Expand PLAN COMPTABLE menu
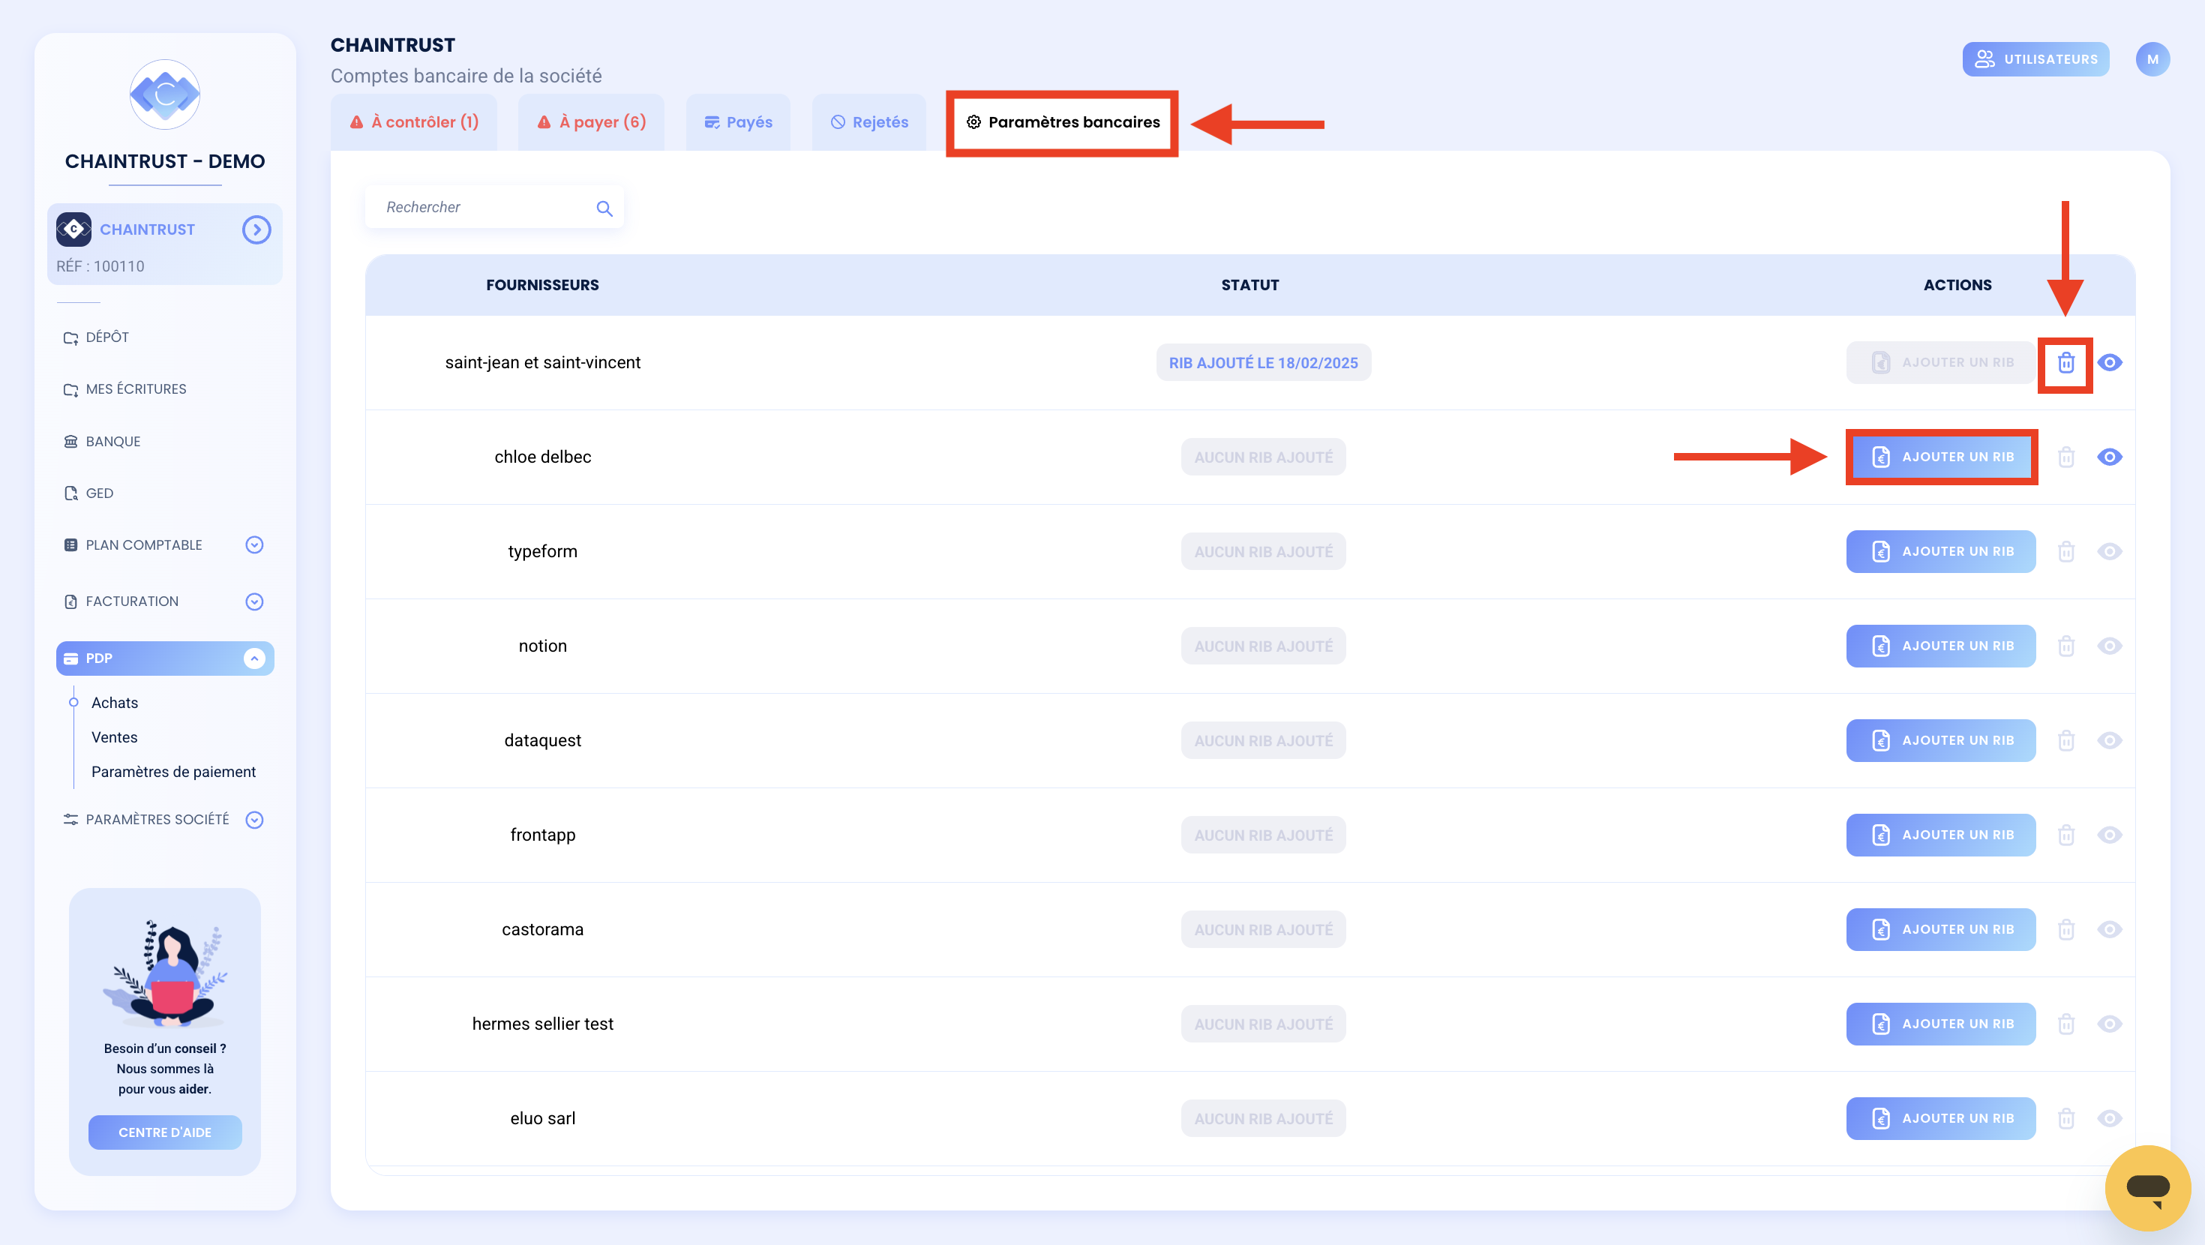 [x=254, y=545]
